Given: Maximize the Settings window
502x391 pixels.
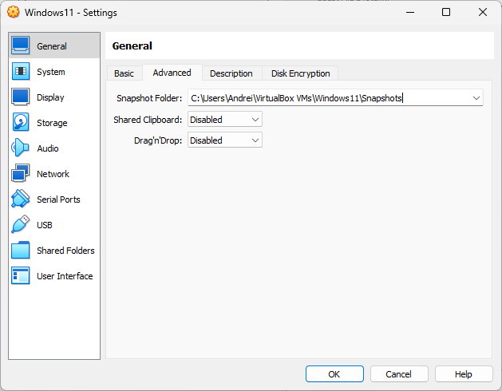Looking at the screenshot, I should click(446, 12).
